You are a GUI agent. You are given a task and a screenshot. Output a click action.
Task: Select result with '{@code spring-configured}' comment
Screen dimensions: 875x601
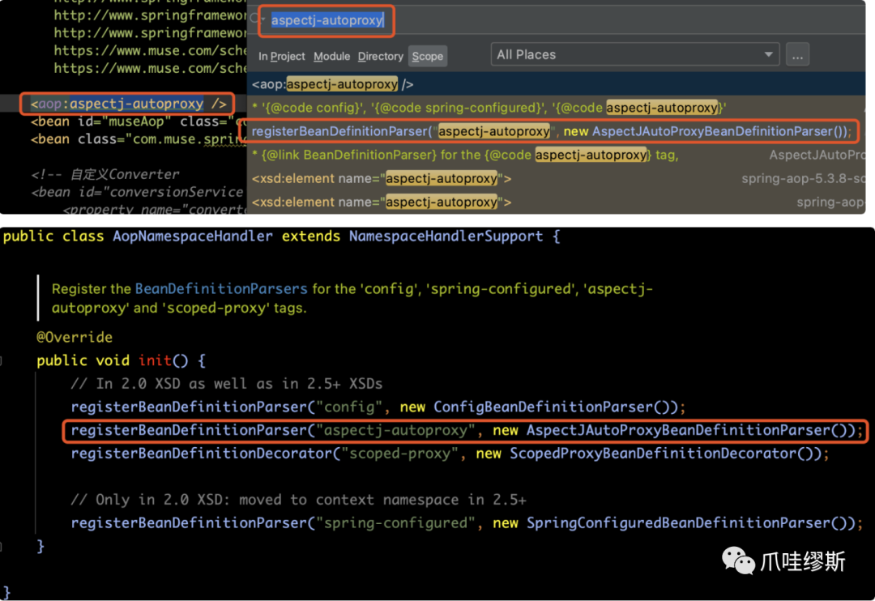(x=556, y=108)
